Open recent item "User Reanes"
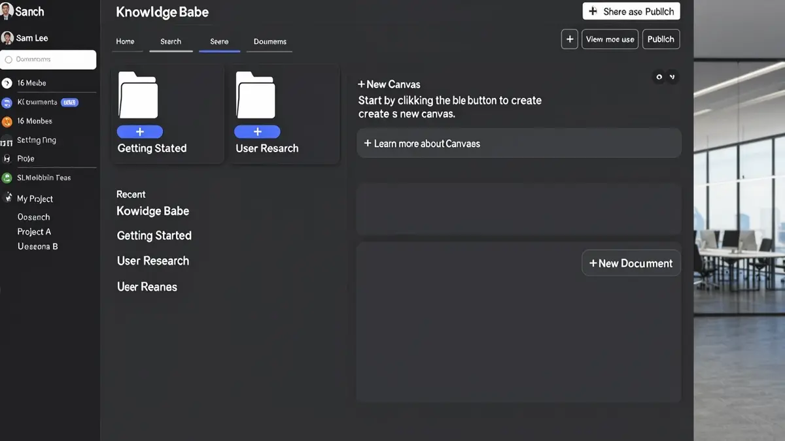The image size is (785, 441). coord(147,287)
